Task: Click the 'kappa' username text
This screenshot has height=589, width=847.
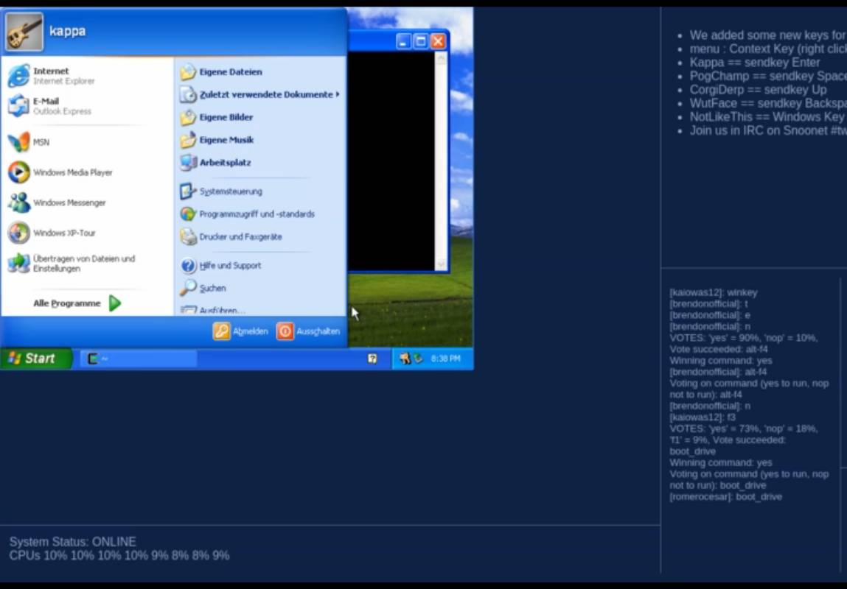Action: pyautogui.click(x=68, y=31)
